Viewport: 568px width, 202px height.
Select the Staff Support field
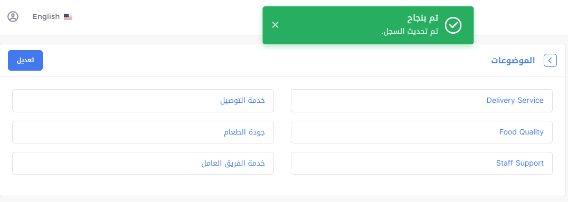pos(422,163)
